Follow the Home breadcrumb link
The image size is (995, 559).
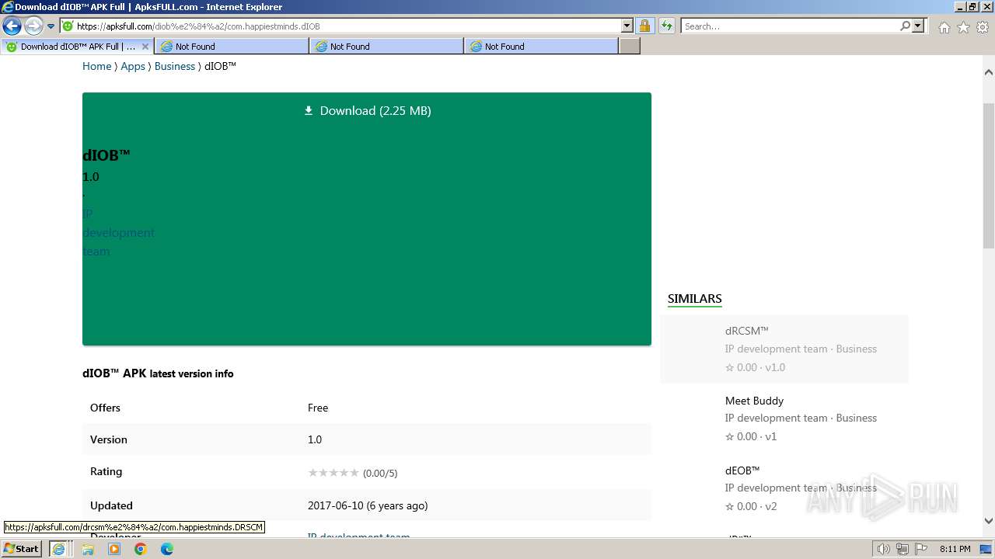point(97,66)
